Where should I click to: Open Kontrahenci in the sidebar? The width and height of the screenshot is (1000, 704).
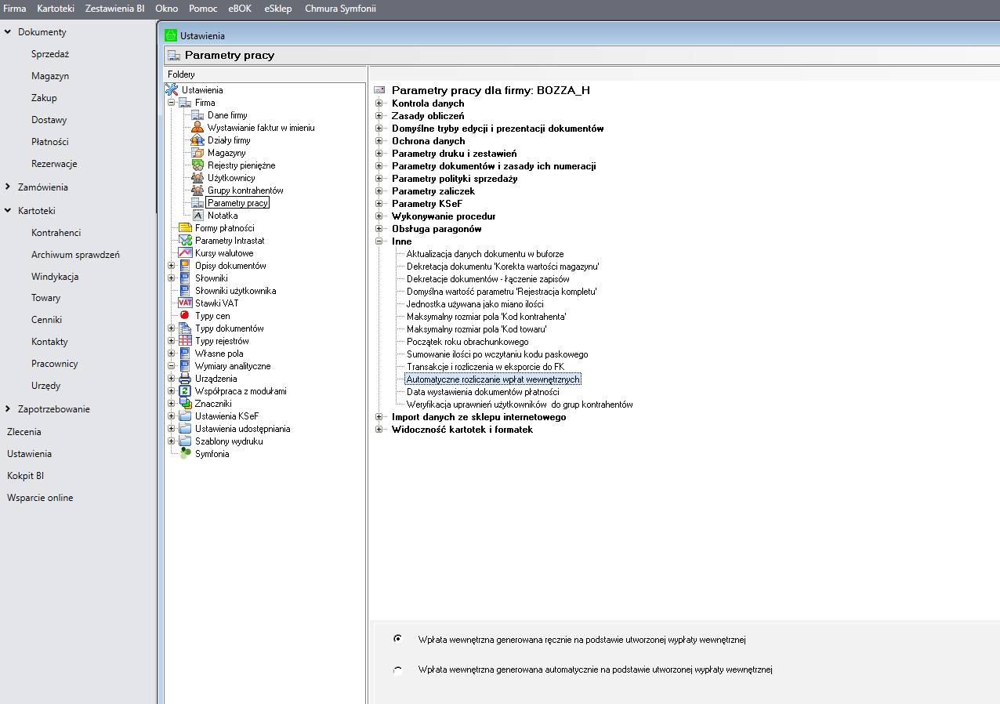(x=56, y=233)
